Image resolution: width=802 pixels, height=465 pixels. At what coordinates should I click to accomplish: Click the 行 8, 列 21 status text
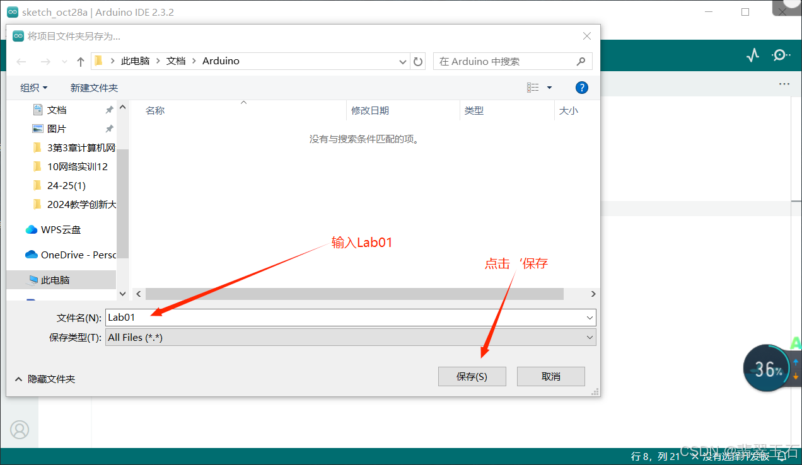click(x=655, y=456)
